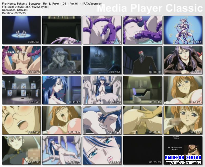
Task: Open the frame timestamped 00:08:50
Action: [142, 60]
